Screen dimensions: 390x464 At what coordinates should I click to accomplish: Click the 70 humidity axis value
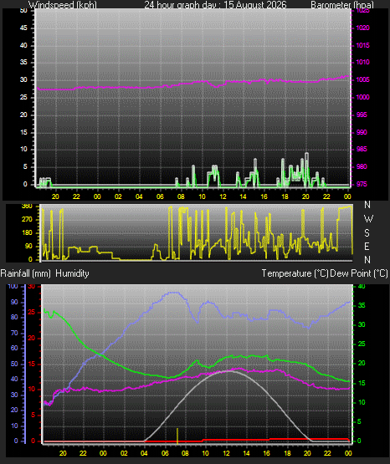14,333
